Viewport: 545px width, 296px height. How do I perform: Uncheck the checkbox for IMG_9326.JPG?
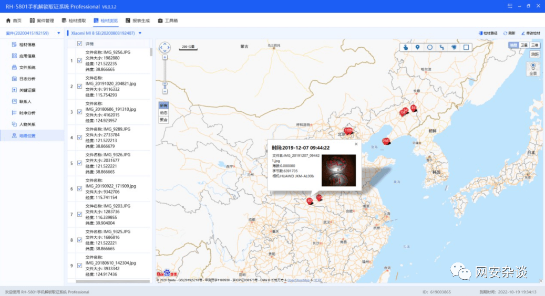(79, 163)
